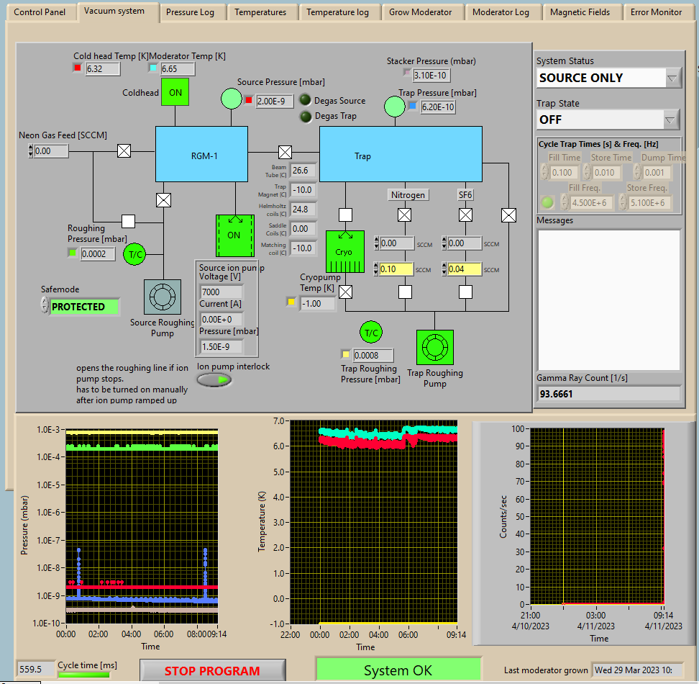This screenshot has width=699, height=684.
Task: Toggle the ion pump interlock switch
Action: point(214,379)
